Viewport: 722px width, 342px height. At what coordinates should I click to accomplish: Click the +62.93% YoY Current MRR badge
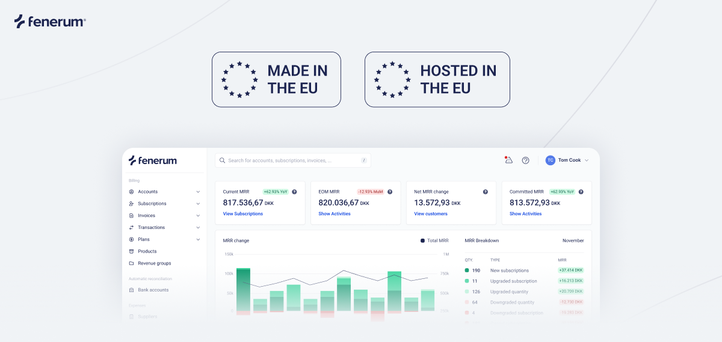click(276, 192)
